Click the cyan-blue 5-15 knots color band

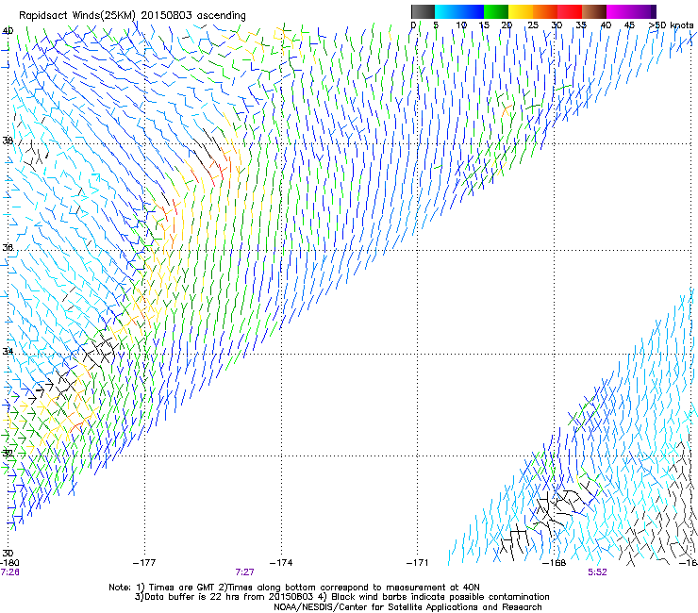click(x=459, y=11)
